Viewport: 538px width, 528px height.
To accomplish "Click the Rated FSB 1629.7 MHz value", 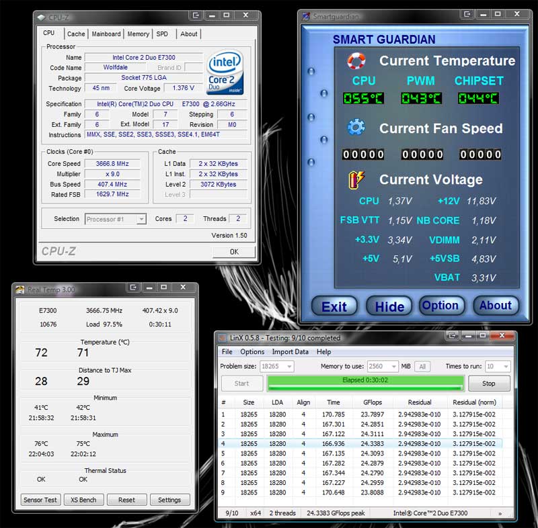I will point(112,194).
